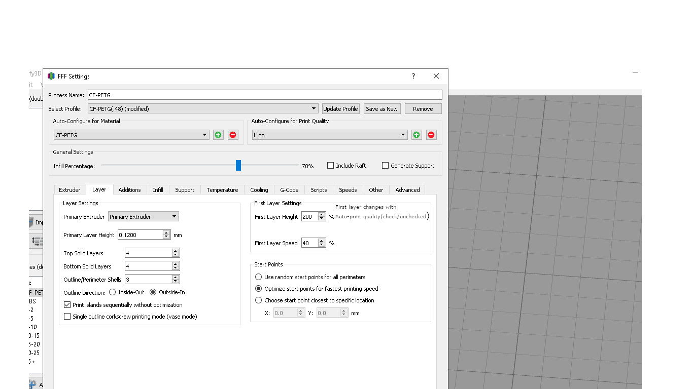The height and width of the screenshot is (389, 693).
Task: Remove the CF-PETG material auto-configure entry
Action: pyautogui.click(x=233, y=135)
